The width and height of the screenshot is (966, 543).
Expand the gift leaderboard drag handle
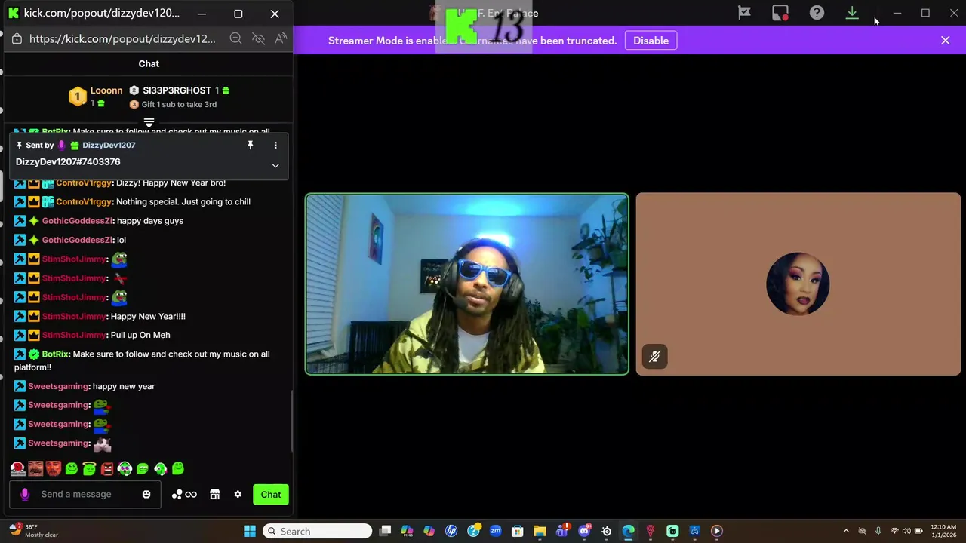(149, 122)
